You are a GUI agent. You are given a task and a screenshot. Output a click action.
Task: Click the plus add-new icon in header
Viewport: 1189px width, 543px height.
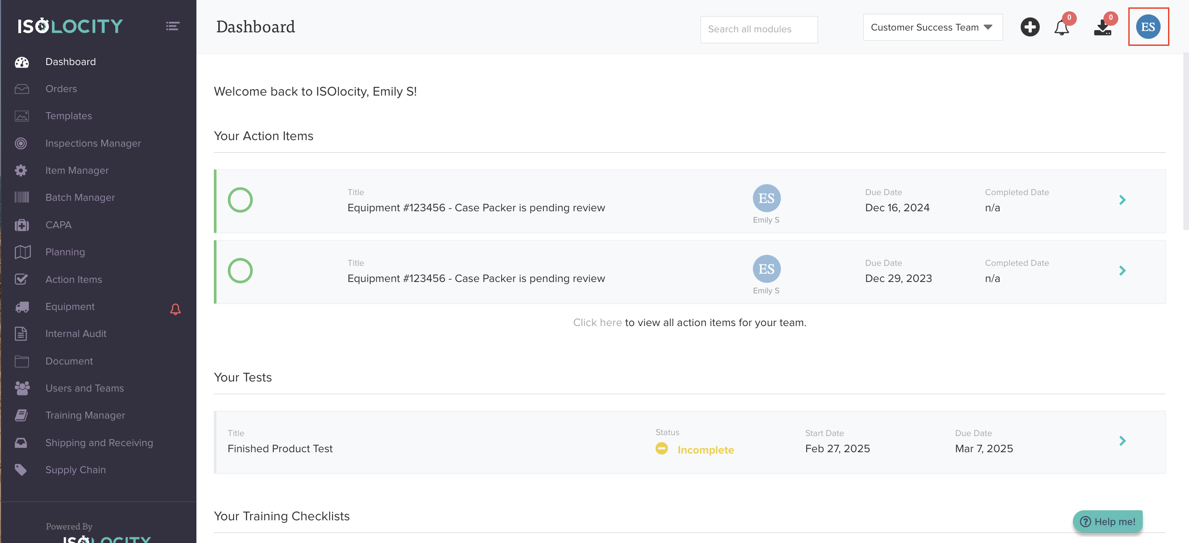[1029, 27]
